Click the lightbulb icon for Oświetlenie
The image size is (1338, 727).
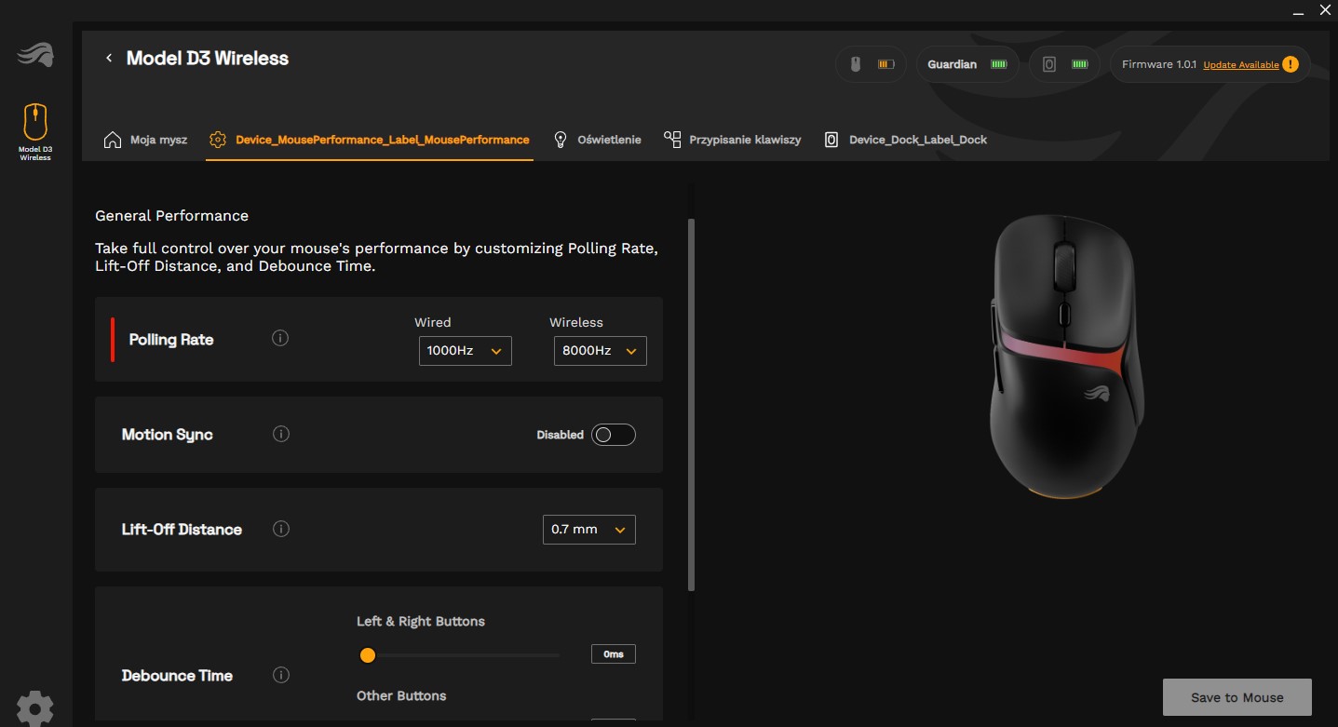point(561,140)
